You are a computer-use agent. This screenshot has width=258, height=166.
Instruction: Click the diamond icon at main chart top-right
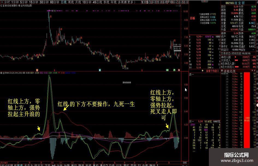pyautogui.click(x=177, y=6)
